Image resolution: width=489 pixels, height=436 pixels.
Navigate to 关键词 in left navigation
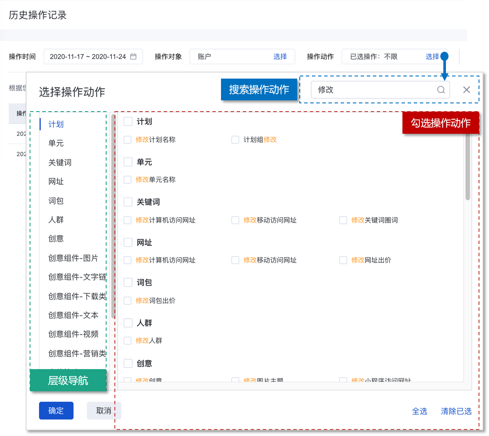click(60, 162)
